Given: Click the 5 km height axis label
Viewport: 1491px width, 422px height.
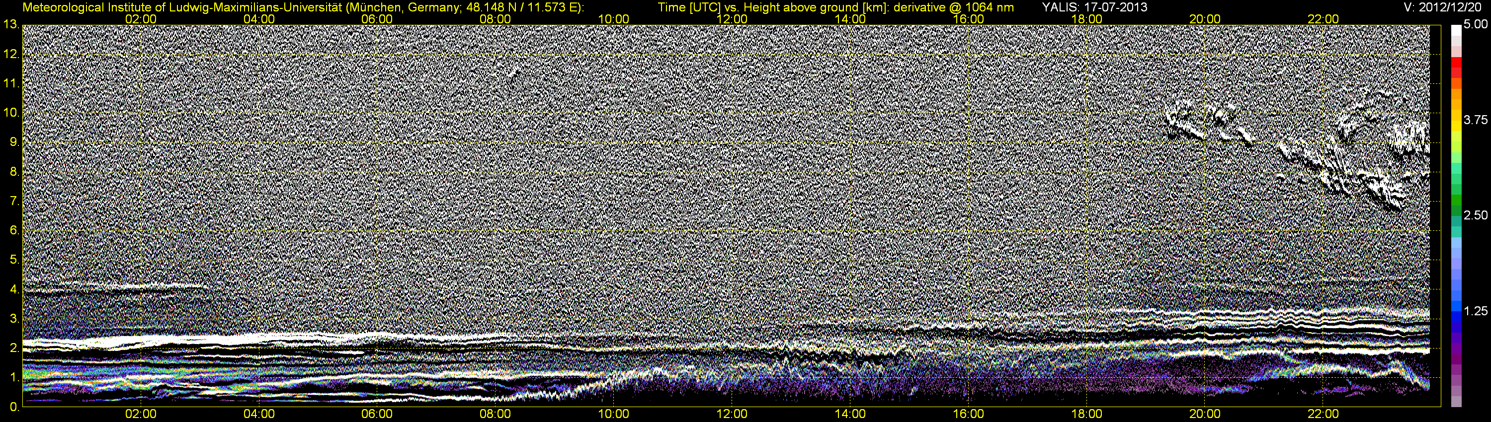Looking at the screenshot, I should pos(14,260).
